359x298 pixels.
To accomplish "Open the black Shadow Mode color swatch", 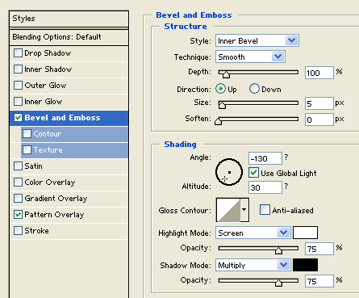I will [305, 265].
